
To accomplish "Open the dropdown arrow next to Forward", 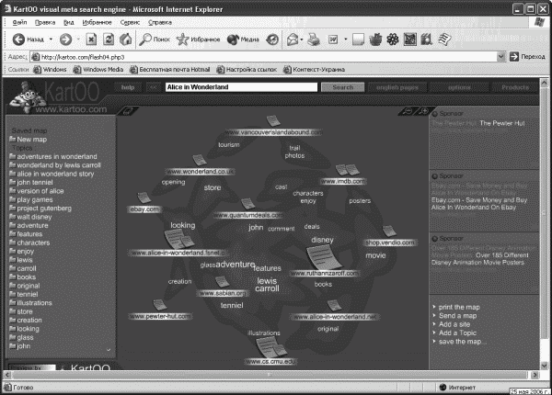I will coord(78,39).
